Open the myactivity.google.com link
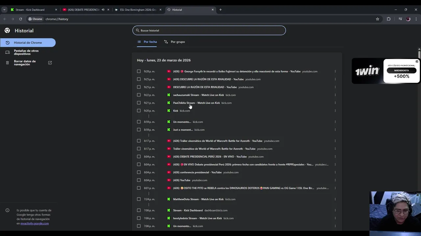The width and height of the screenshot is (421, 236). [35, 224]
